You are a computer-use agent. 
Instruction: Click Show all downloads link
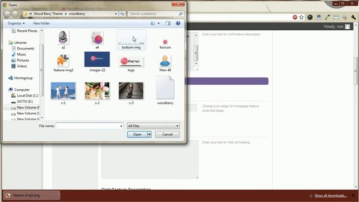[330, 196]
